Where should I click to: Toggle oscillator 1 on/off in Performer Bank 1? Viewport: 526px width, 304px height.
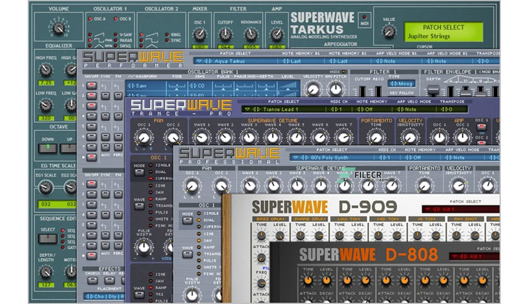pyautogui.click(x=92, y=85)
